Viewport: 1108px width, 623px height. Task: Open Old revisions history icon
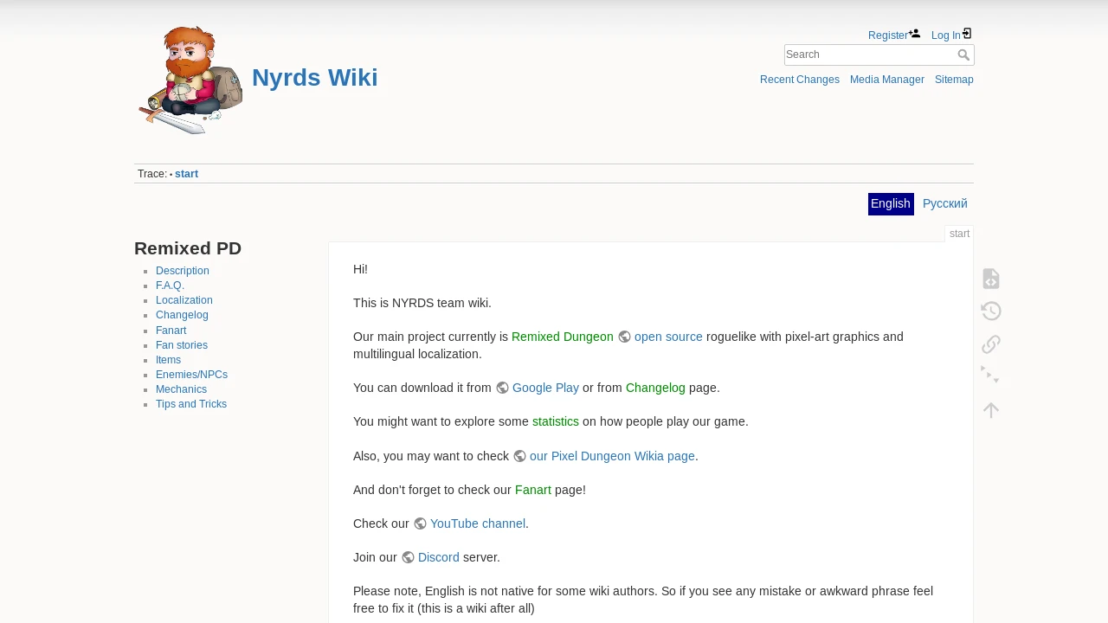coord(991,311)
